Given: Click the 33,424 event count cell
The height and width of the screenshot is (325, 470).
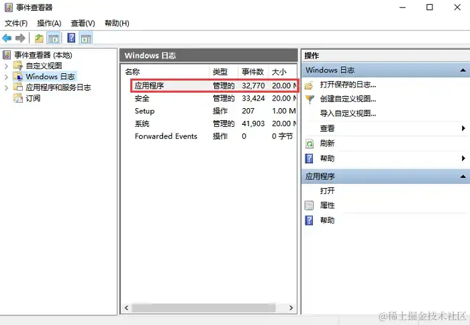Looking at the screenshot, I should (x=253, y=98).
